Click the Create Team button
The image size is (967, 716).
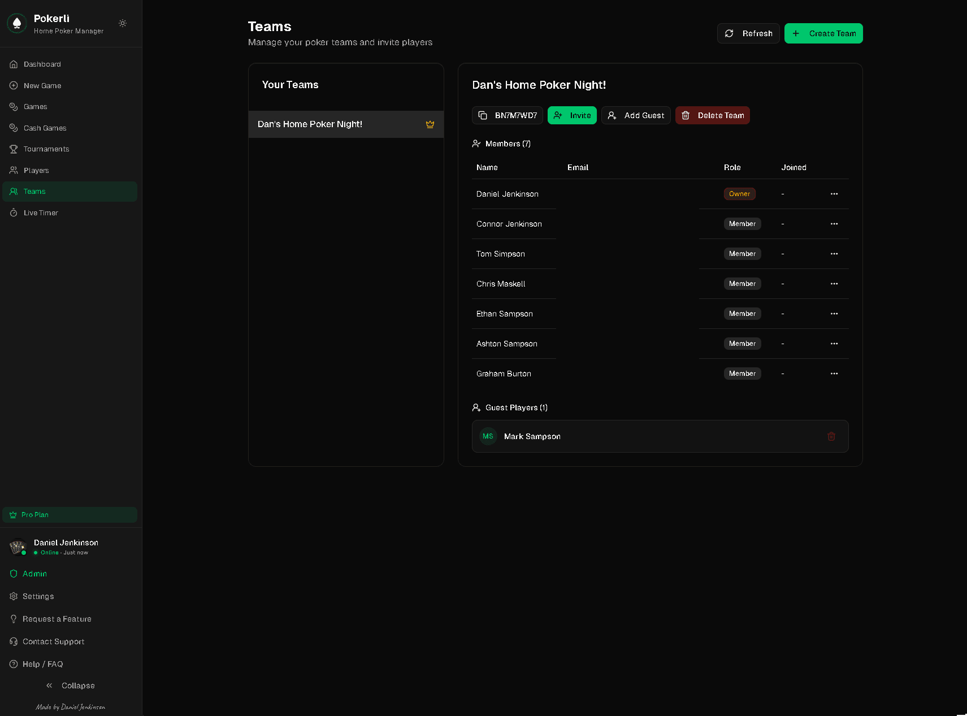[823, 33]
